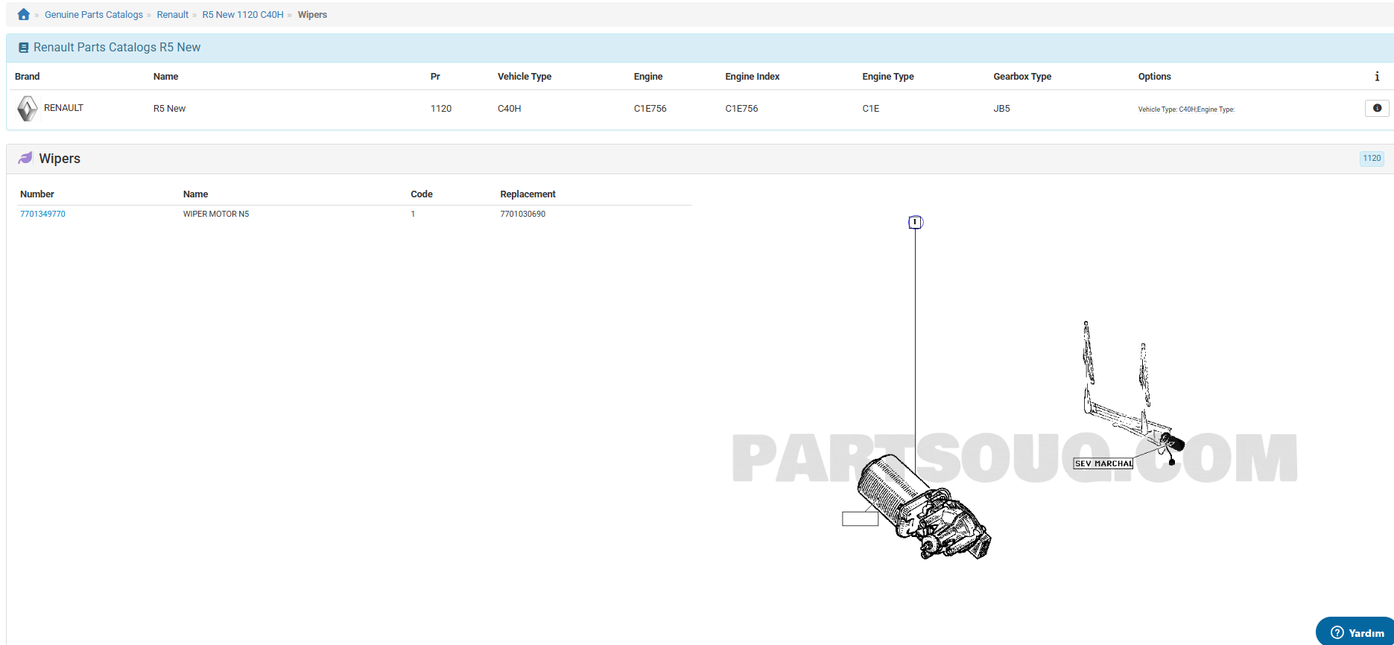The height and width of the screenshot is (645, 1394).
Task: Open Genuine Parts Catalogs breadcrumb
Action: click(94, 15)
